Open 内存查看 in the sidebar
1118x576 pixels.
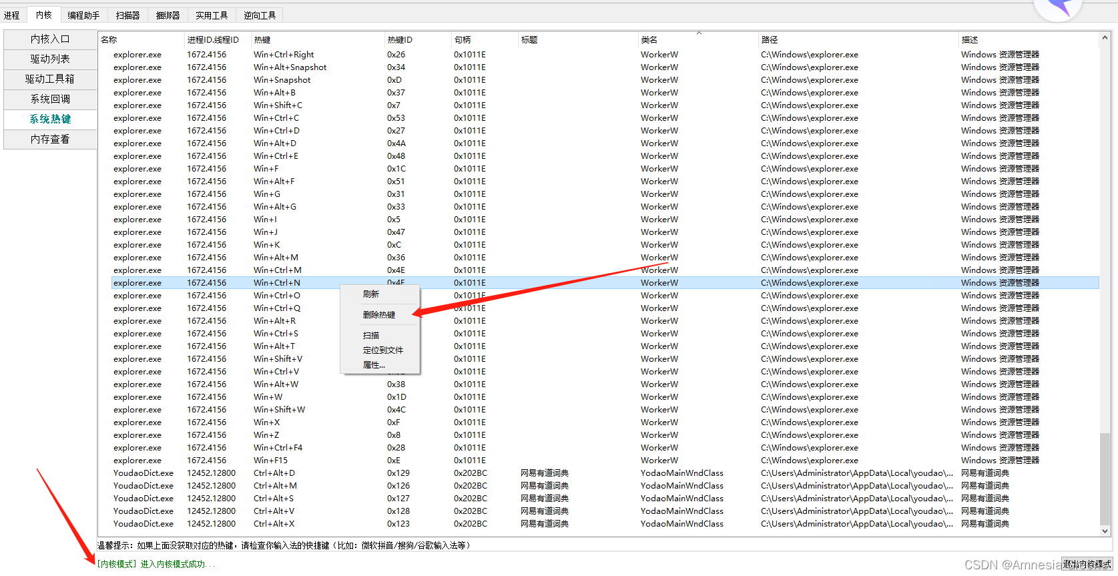(x=50, y=139)
